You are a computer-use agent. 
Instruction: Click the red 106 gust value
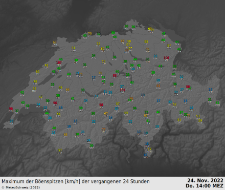(166, 58)
